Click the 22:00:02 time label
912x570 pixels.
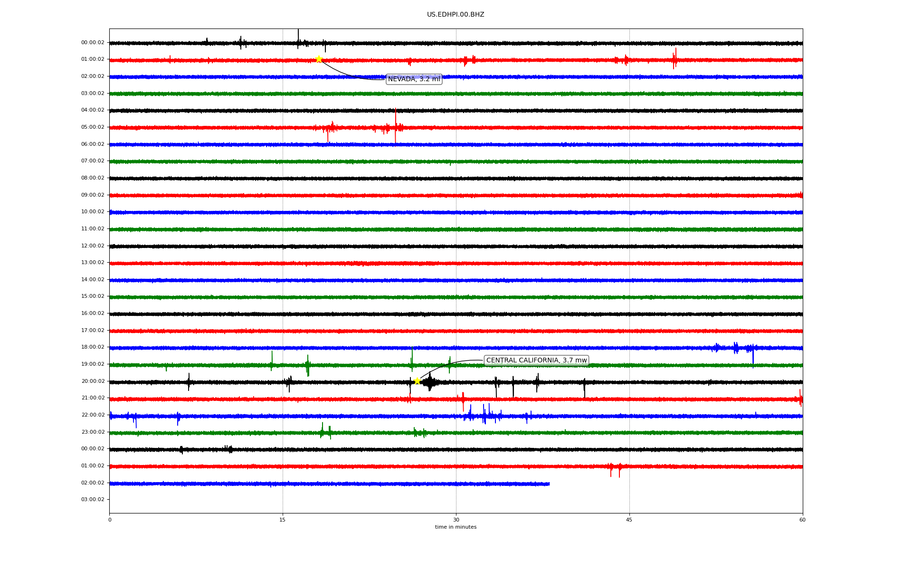(93, 415)
